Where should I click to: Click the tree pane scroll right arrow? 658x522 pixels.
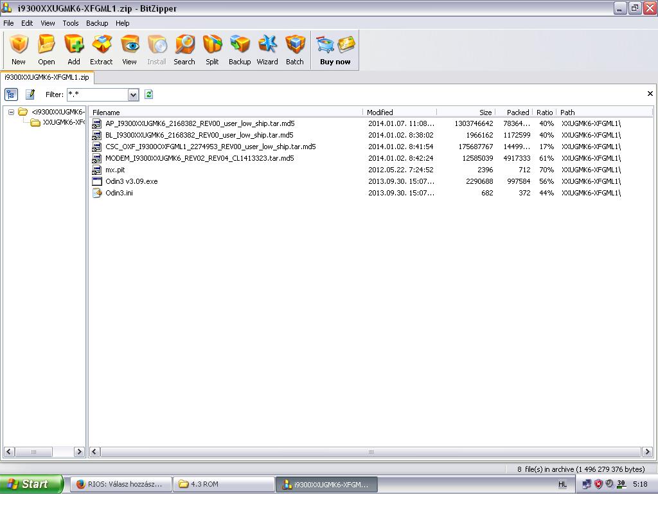79,452
